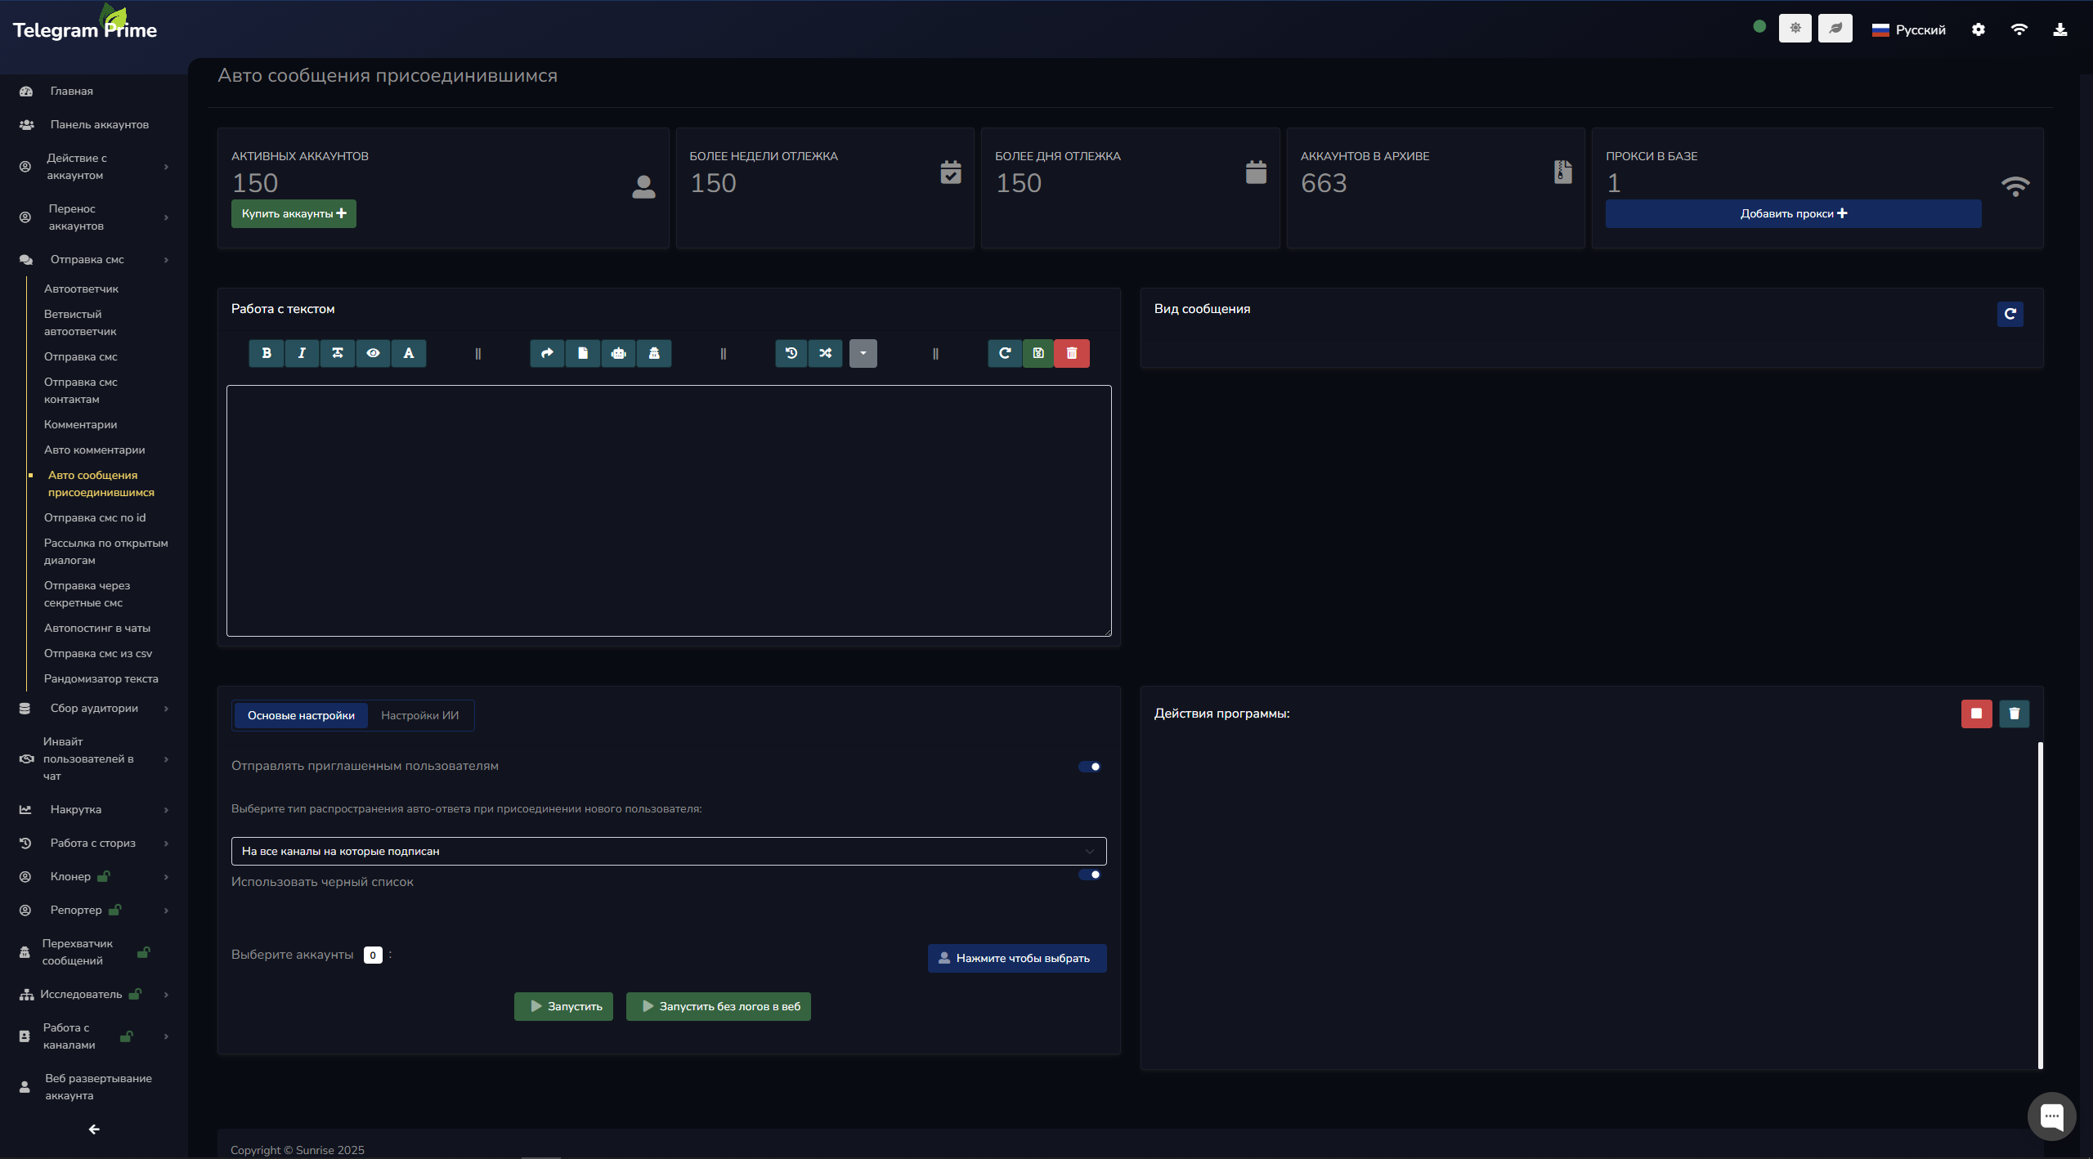Open Перехватчик сообщений in sidebar
Screen dimensions: 2093x1159
(x=78, y=952)
